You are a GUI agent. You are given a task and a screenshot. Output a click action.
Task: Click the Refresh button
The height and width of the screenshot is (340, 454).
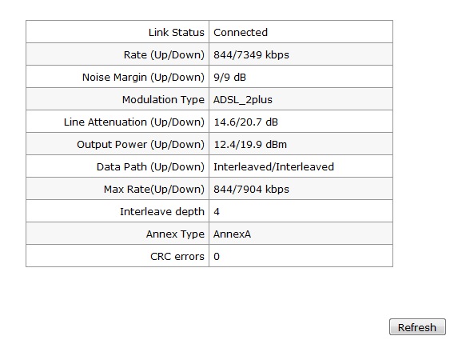[x=417, y=327]
